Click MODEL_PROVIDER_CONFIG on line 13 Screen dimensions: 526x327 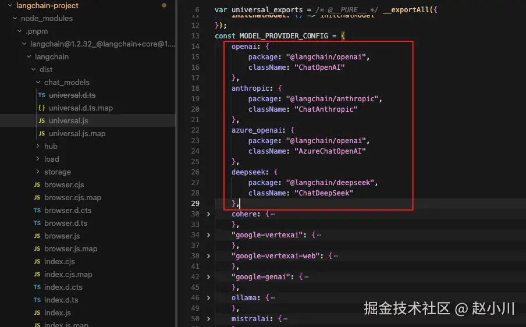click(x=284, y=36)
